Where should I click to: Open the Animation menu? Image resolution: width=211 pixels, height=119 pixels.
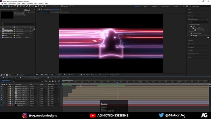[30, 4]
